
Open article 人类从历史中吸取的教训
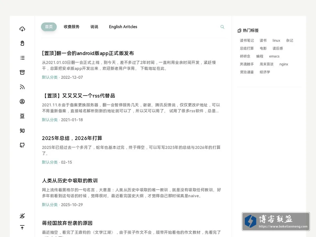point(70,181)
